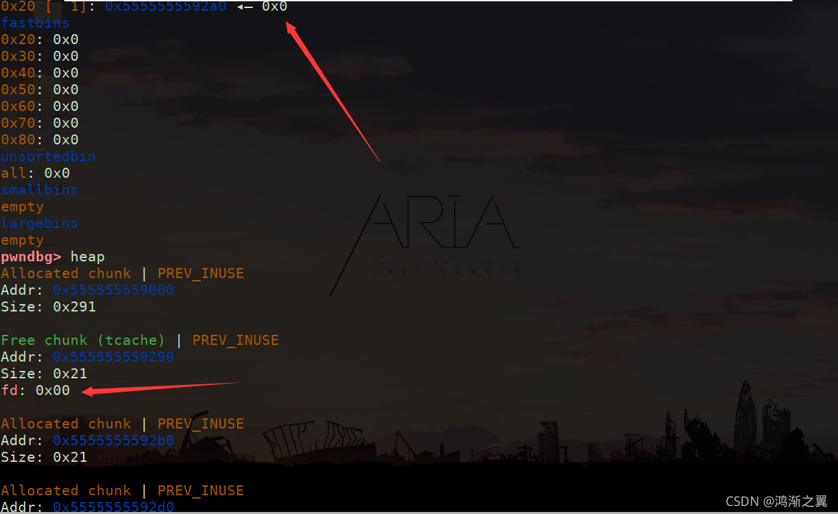This screenshot has width=838, height=514.
Task: Click the 'Size: 0x291' line
Action: click(48, 307)
